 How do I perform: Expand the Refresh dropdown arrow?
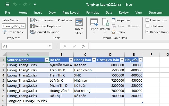[x=105, y=33]
